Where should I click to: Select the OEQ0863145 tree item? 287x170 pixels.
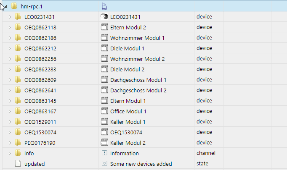[40, 101]
